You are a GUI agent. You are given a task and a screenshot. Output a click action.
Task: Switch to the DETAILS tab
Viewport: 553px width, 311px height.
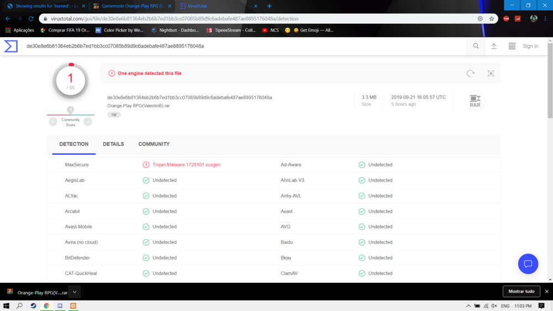point(113,144)
